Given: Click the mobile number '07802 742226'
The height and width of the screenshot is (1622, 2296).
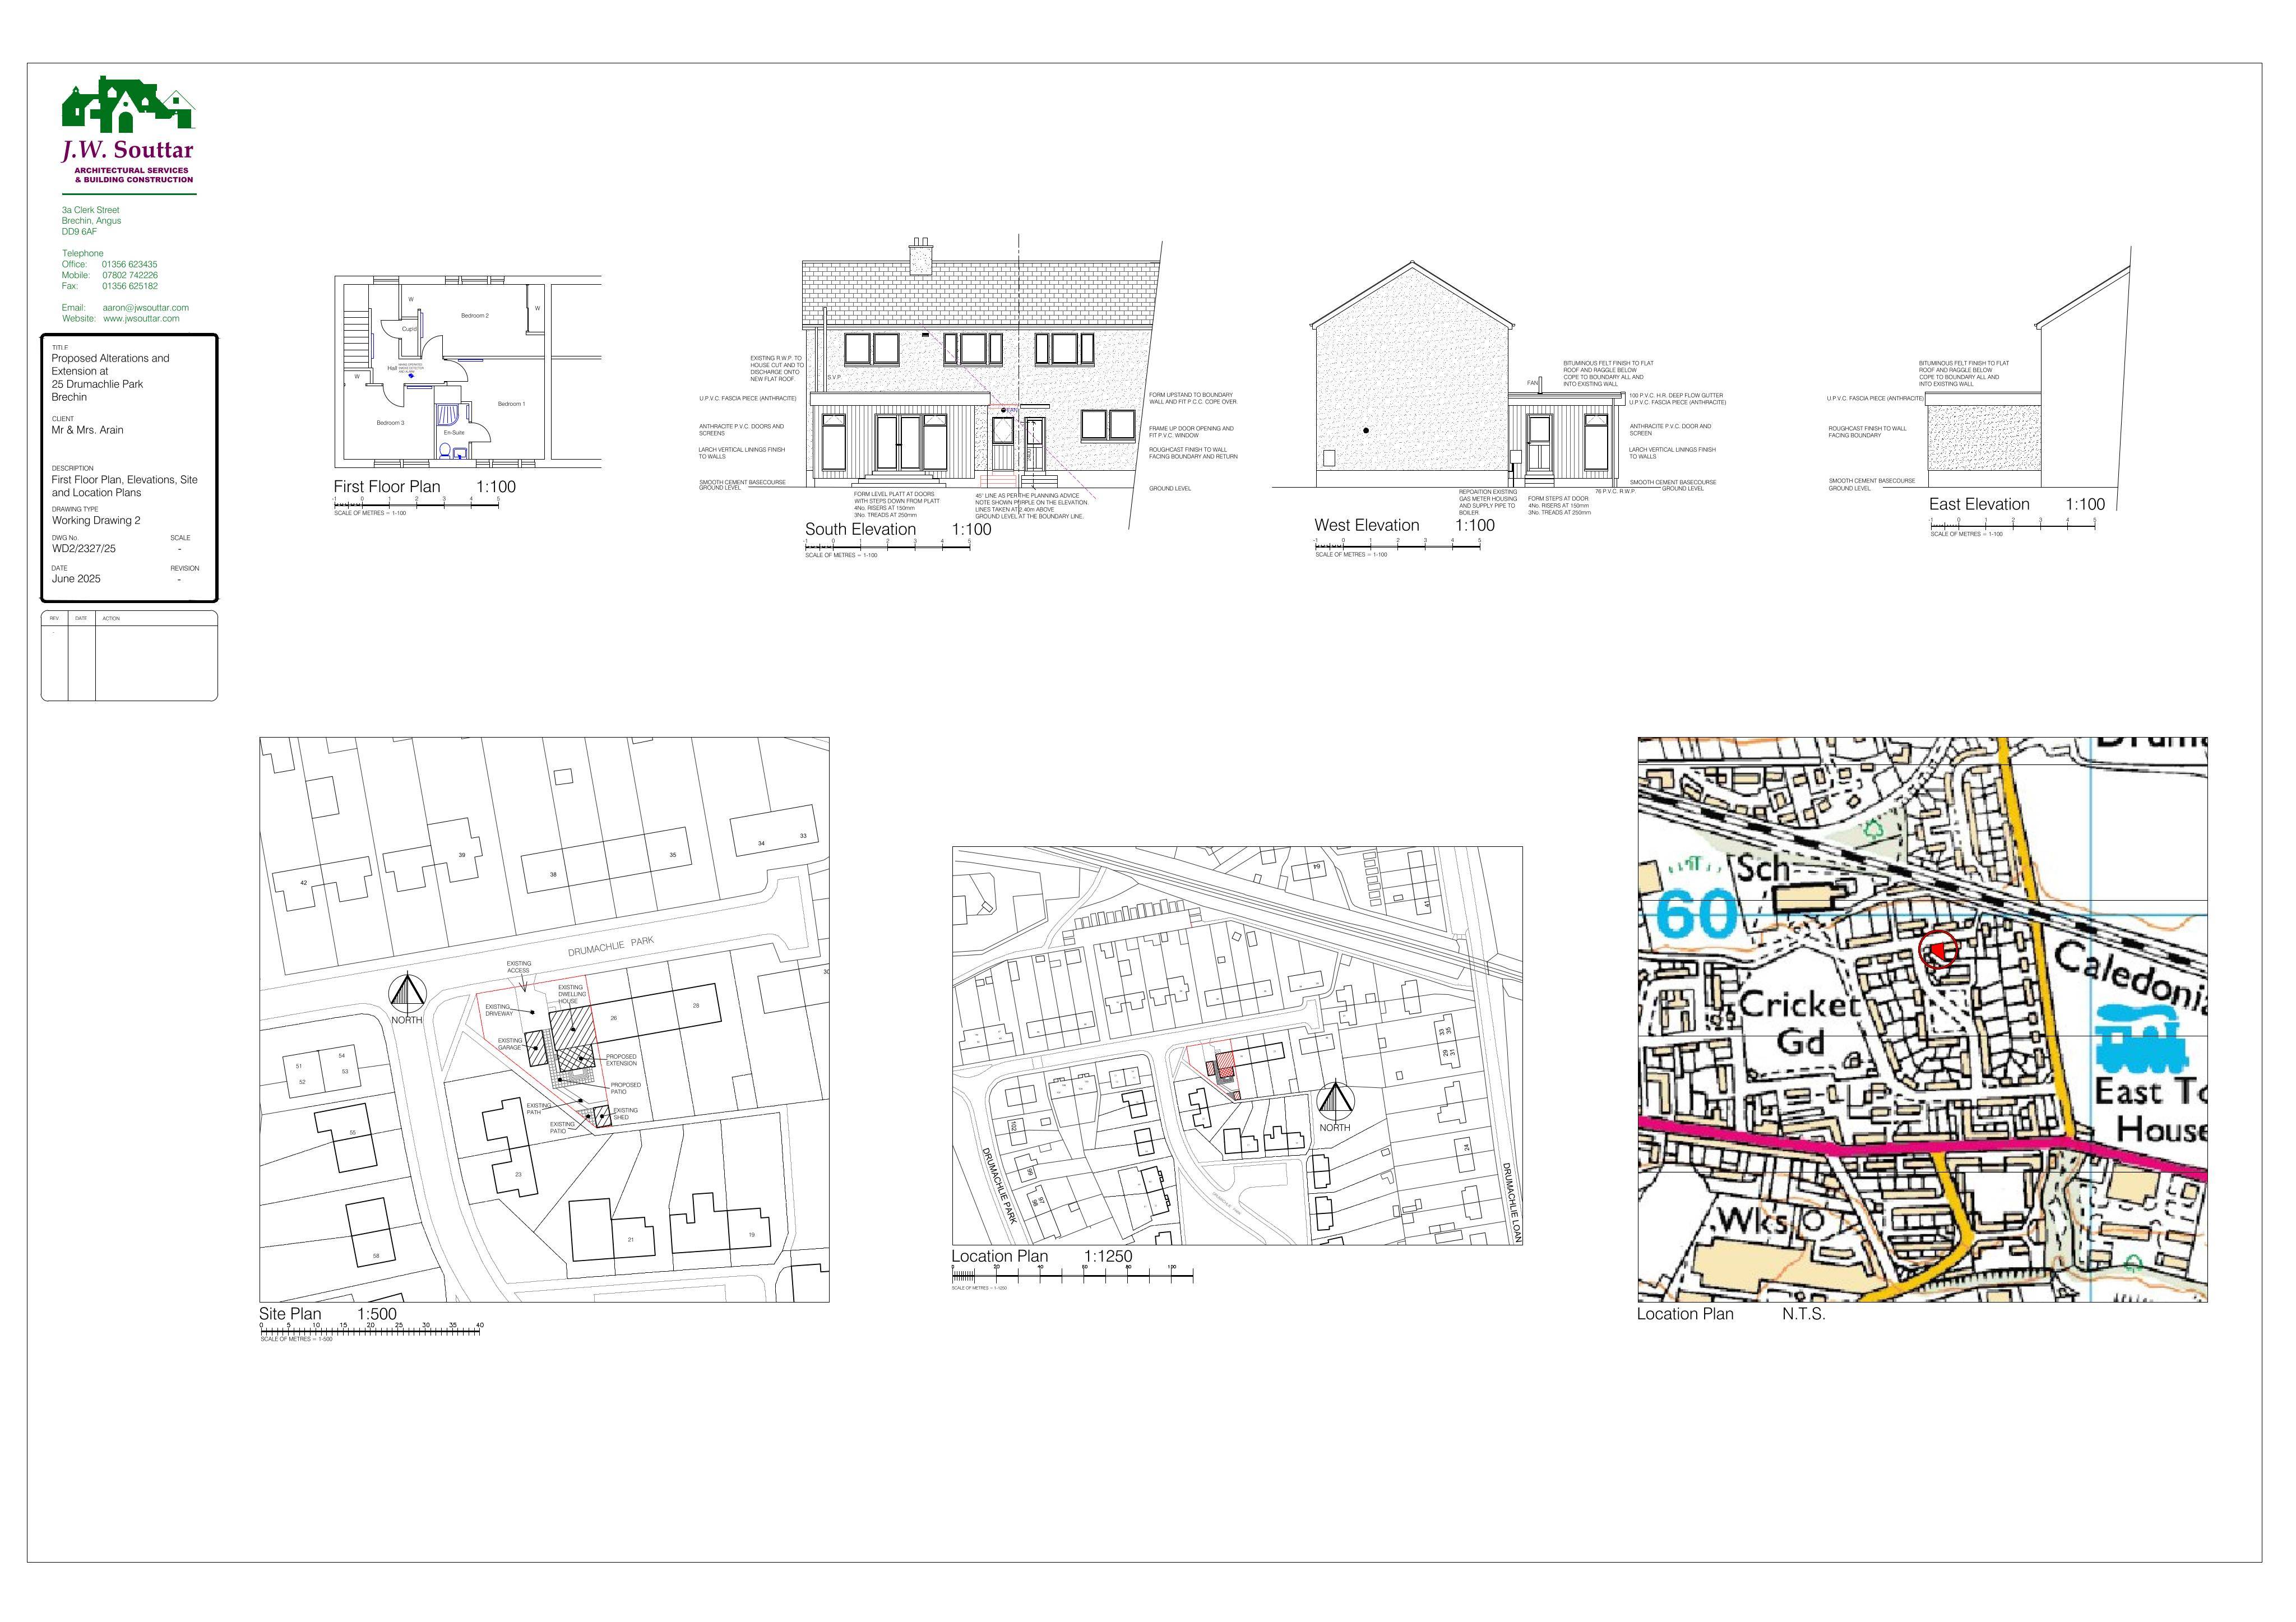Looking at the screenshot, I should [x=129, y=275].
